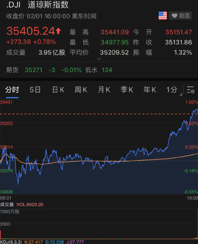Screen dimensions: 198x244
Task: Click the K:57.417 indicator value
Action: (34, 242)
